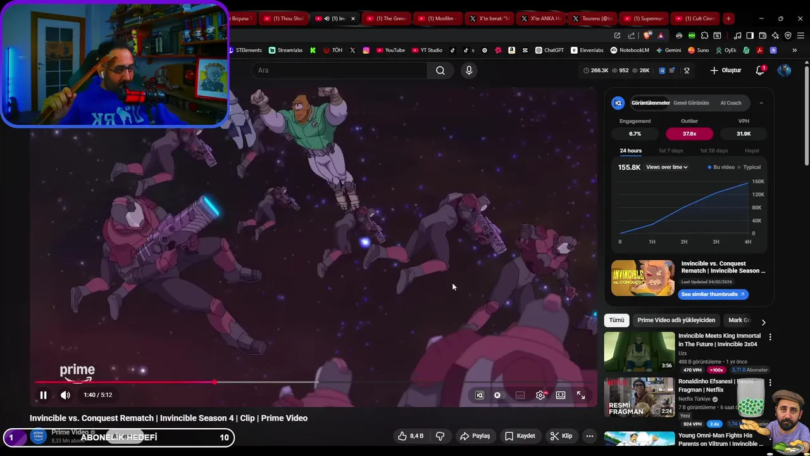Image resolution: width=810 pixels, height=456 pixels.
Task: Select the Görüntülenmeler tab in vidIQ panel
Action: 651,103
